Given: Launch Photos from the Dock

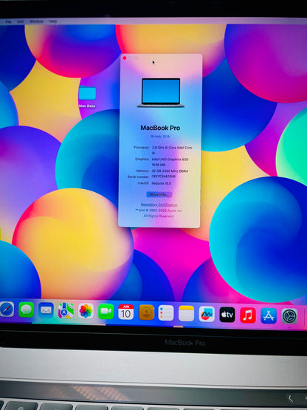Looking at the screenshot, I should click(86, 311).
